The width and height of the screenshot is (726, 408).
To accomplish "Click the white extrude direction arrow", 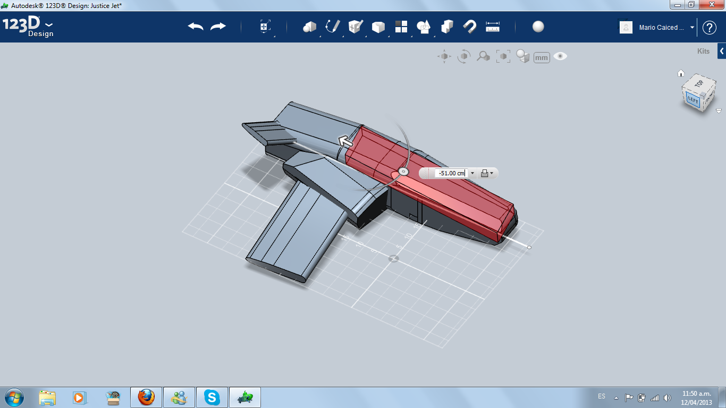I will [x=347, y=141].
